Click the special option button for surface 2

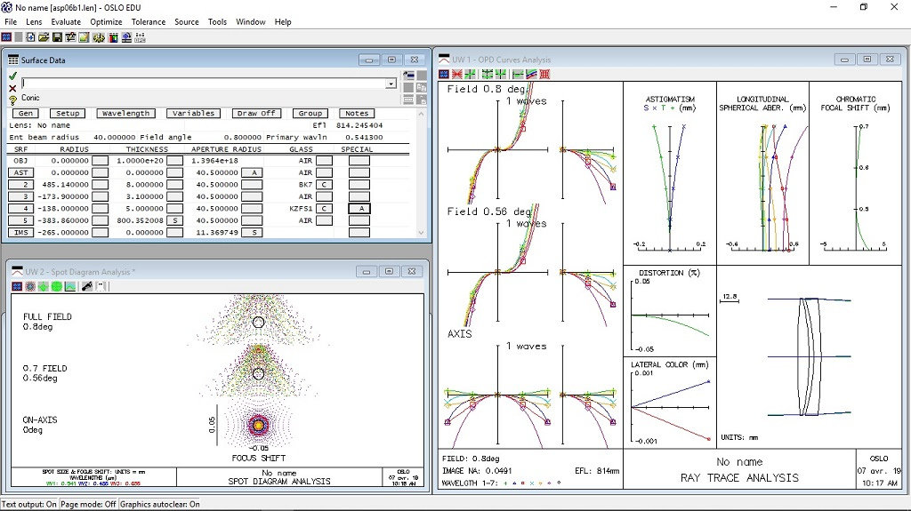point(359,185)
